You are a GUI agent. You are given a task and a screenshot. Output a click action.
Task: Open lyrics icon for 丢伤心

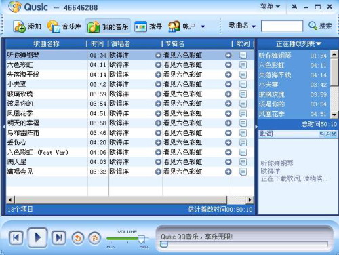click(243, 142)
